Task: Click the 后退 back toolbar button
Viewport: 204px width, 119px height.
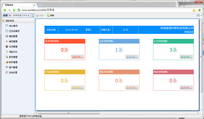Action: click(40, 15)
